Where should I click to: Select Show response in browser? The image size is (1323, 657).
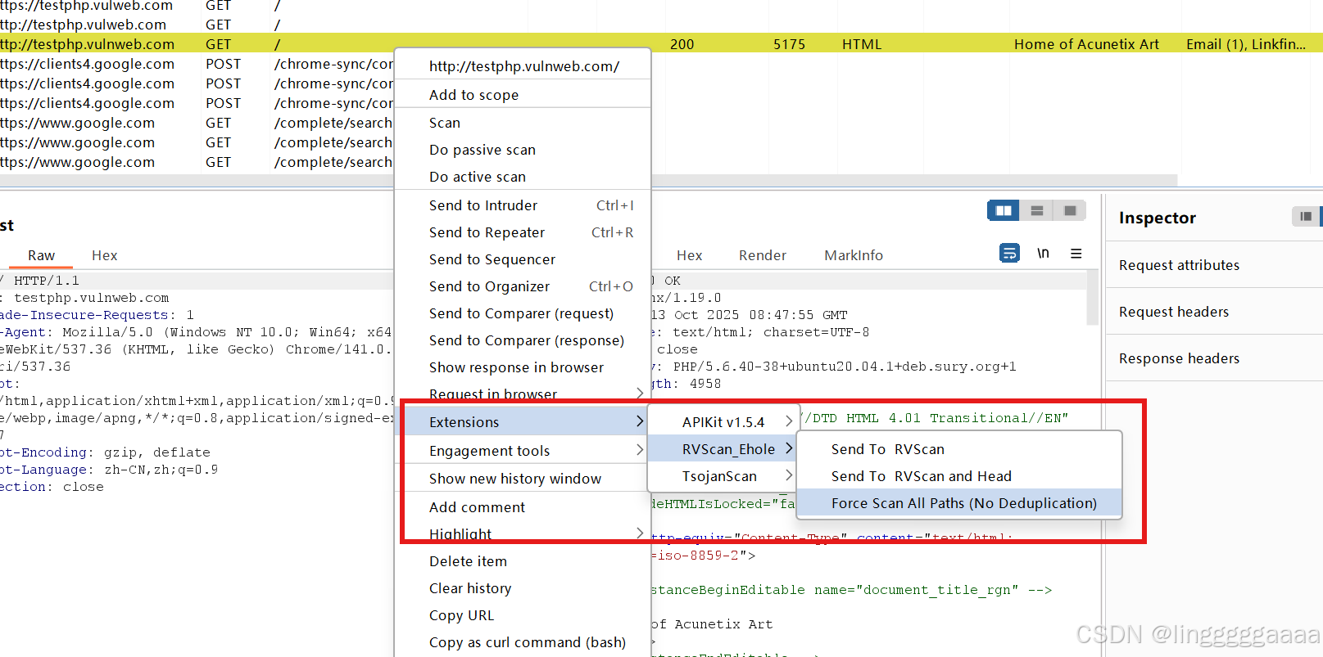(x=516, y=367)
